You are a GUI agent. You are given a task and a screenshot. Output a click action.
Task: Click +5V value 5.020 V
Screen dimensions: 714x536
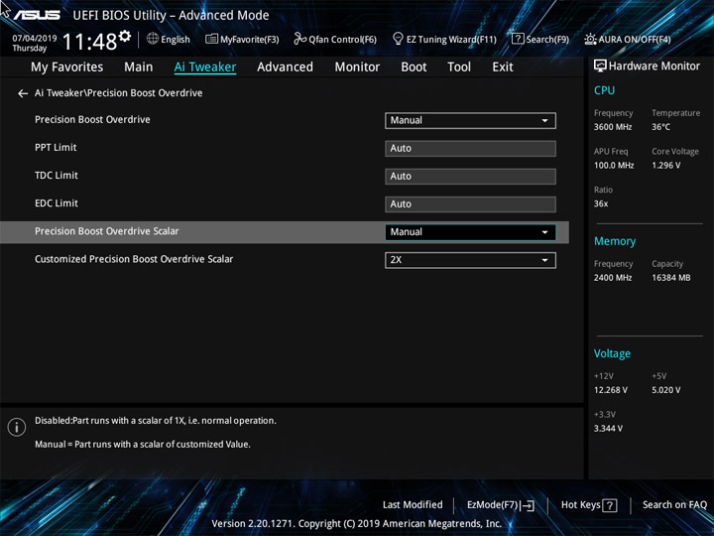coord(665,390)
